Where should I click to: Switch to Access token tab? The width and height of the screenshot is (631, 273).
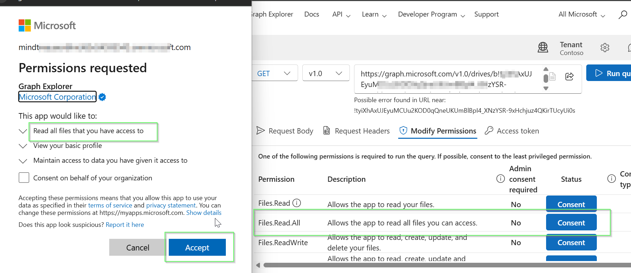click(512, 131)
